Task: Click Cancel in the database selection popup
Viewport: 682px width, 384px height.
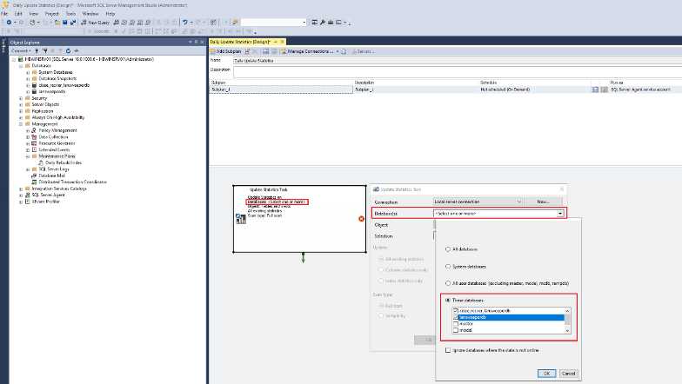Action: [x=569, y=374]
